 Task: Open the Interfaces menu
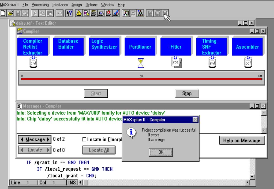point(60,5)
